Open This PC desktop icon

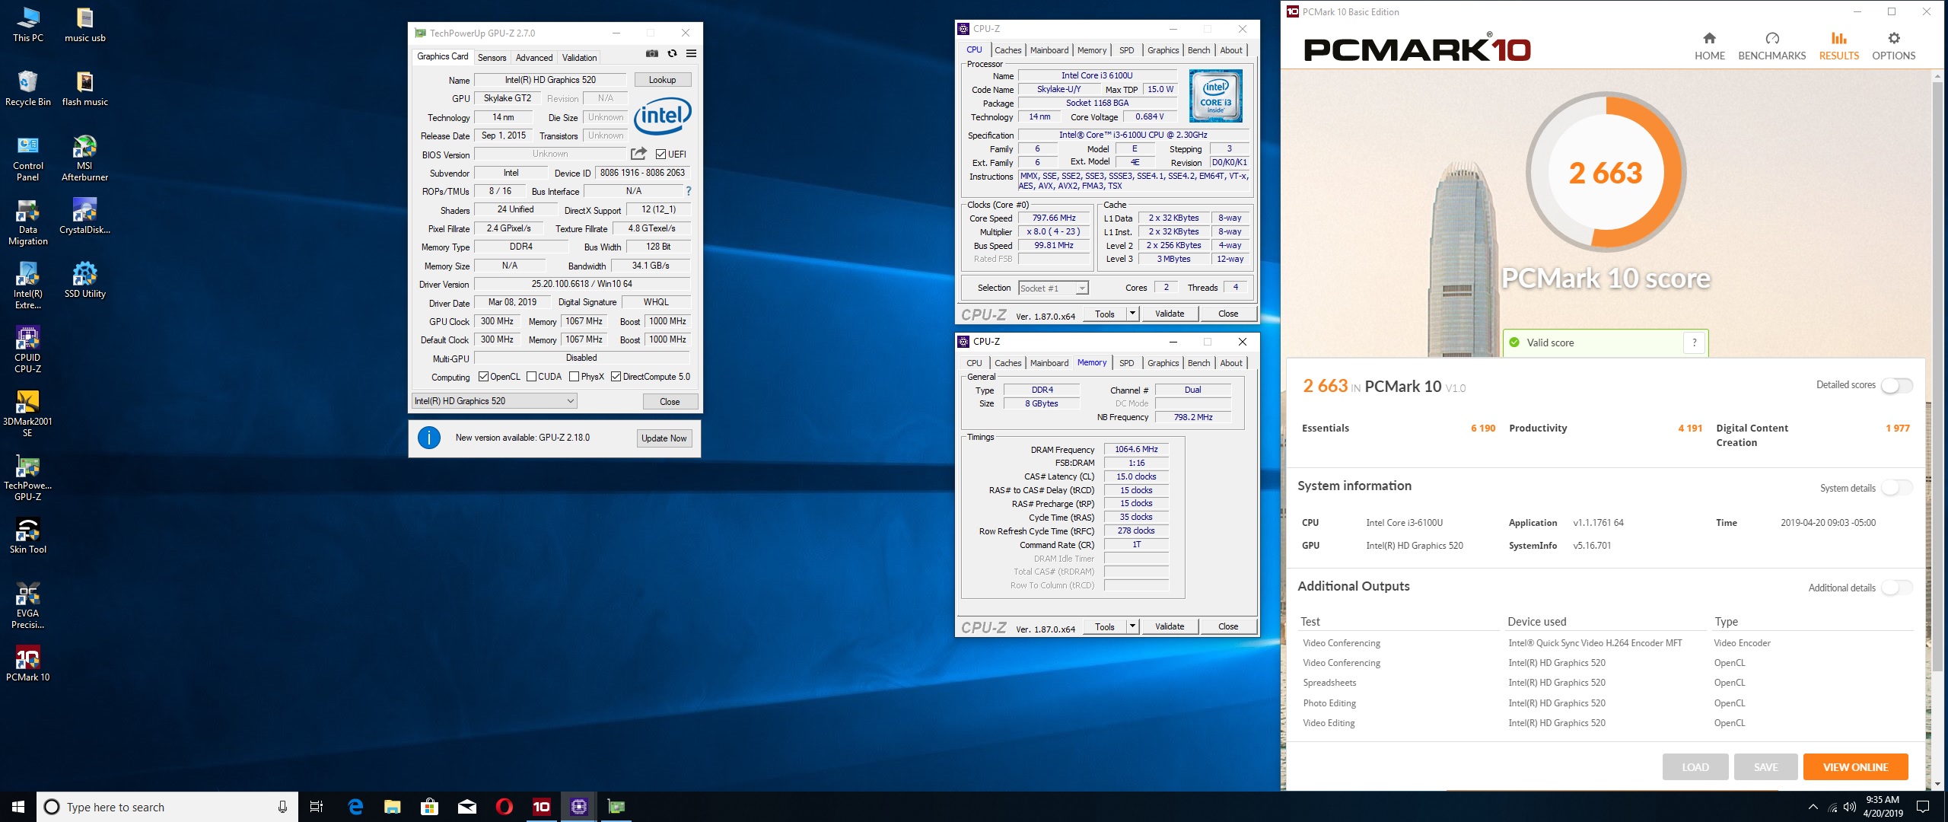point(28,25)
